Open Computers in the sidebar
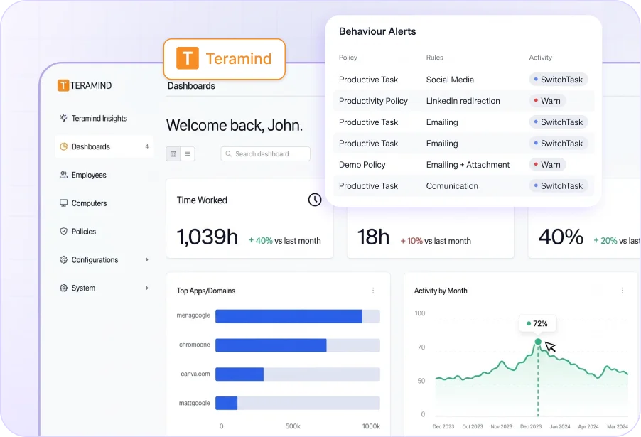Viewport: 641px width, 437px height. click(104, 203)
